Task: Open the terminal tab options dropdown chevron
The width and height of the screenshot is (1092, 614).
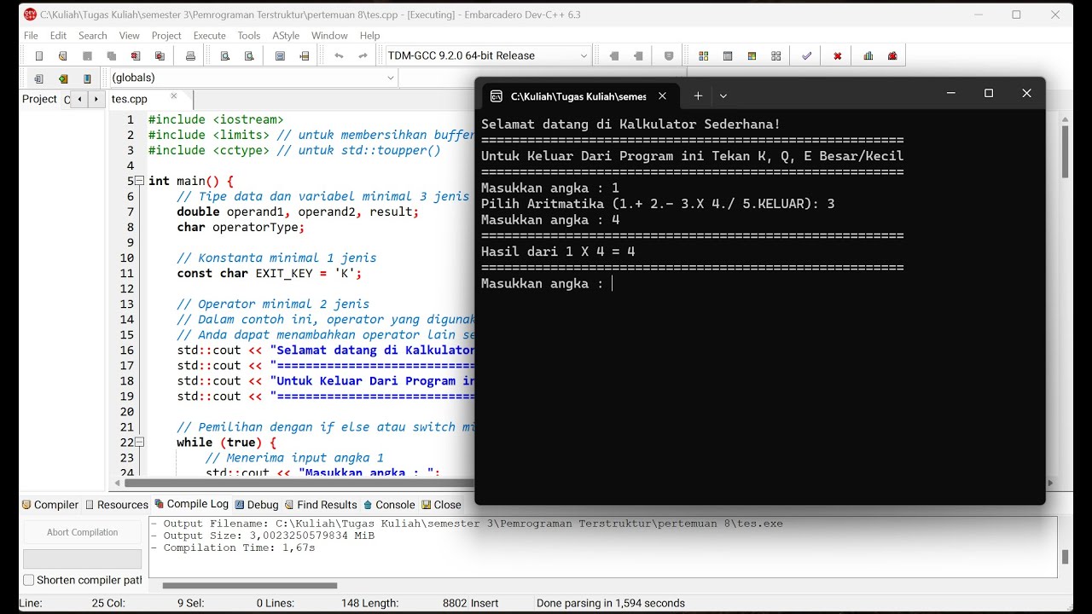Action: coord(723,96)
